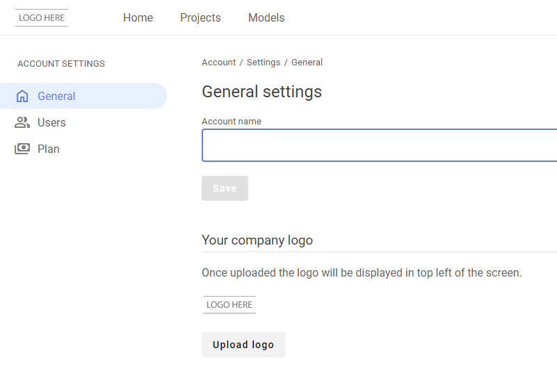Image resolution: width=557 pixels, height=378 pixels.
Task: Click the LOGO HERE image in top bar
Action: pyautogui.click(x=42, y=18)
